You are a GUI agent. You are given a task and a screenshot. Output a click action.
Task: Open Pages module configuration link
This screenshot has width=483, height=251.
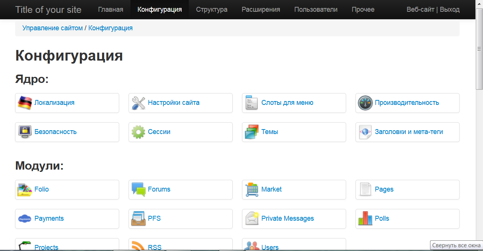point(384,189)
